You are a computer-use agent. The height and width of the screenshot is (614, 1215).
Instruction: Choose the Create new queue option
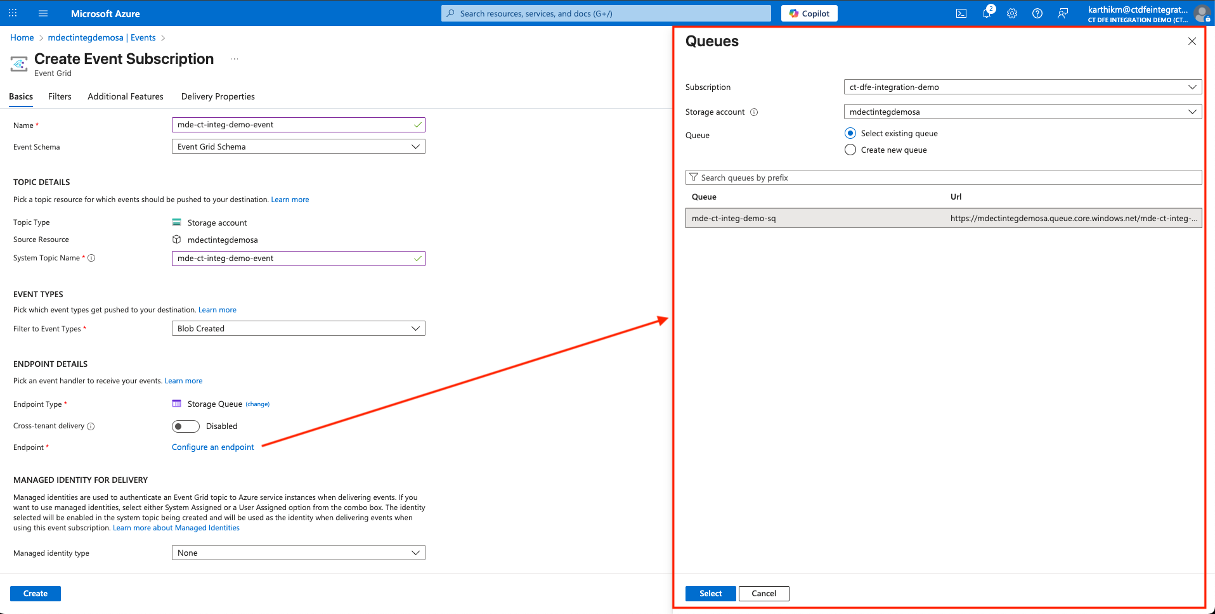[x=850, y=150]
